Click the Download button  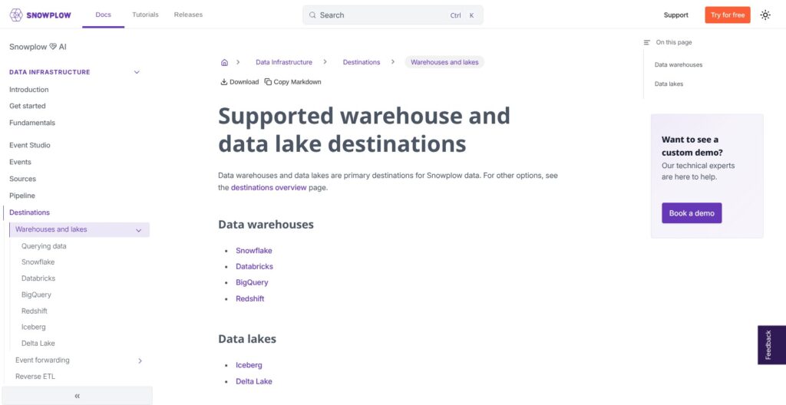click(x=239, y=82)
